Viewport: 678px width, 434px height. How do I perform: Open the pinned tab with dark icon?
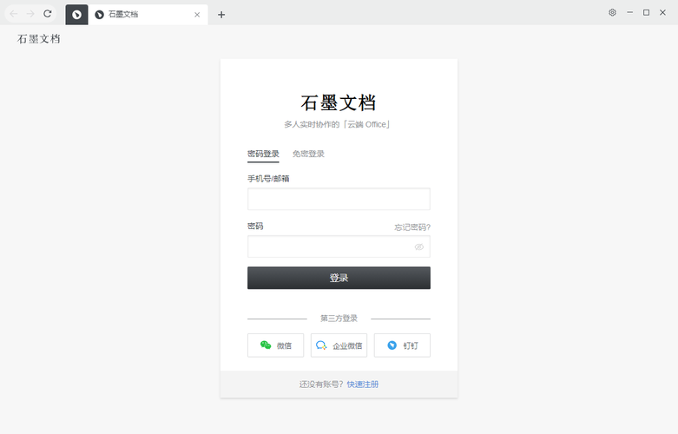76,15
